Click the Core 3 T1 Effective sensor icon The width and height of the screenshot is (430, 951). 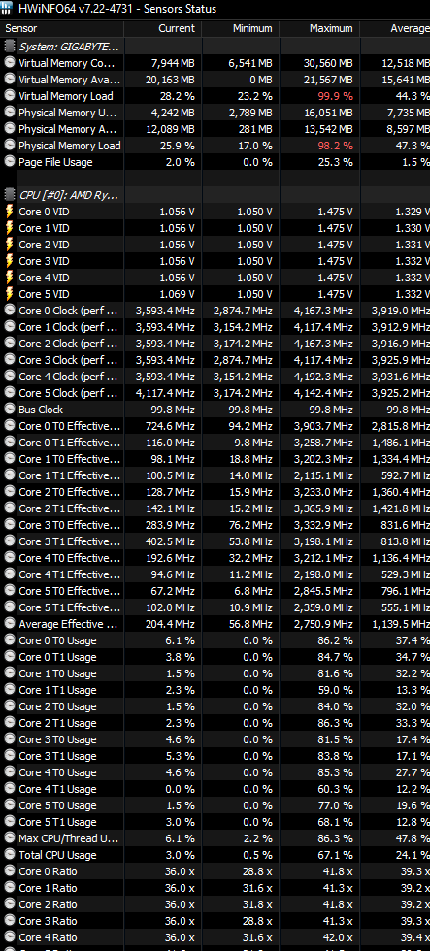(10, 541)
